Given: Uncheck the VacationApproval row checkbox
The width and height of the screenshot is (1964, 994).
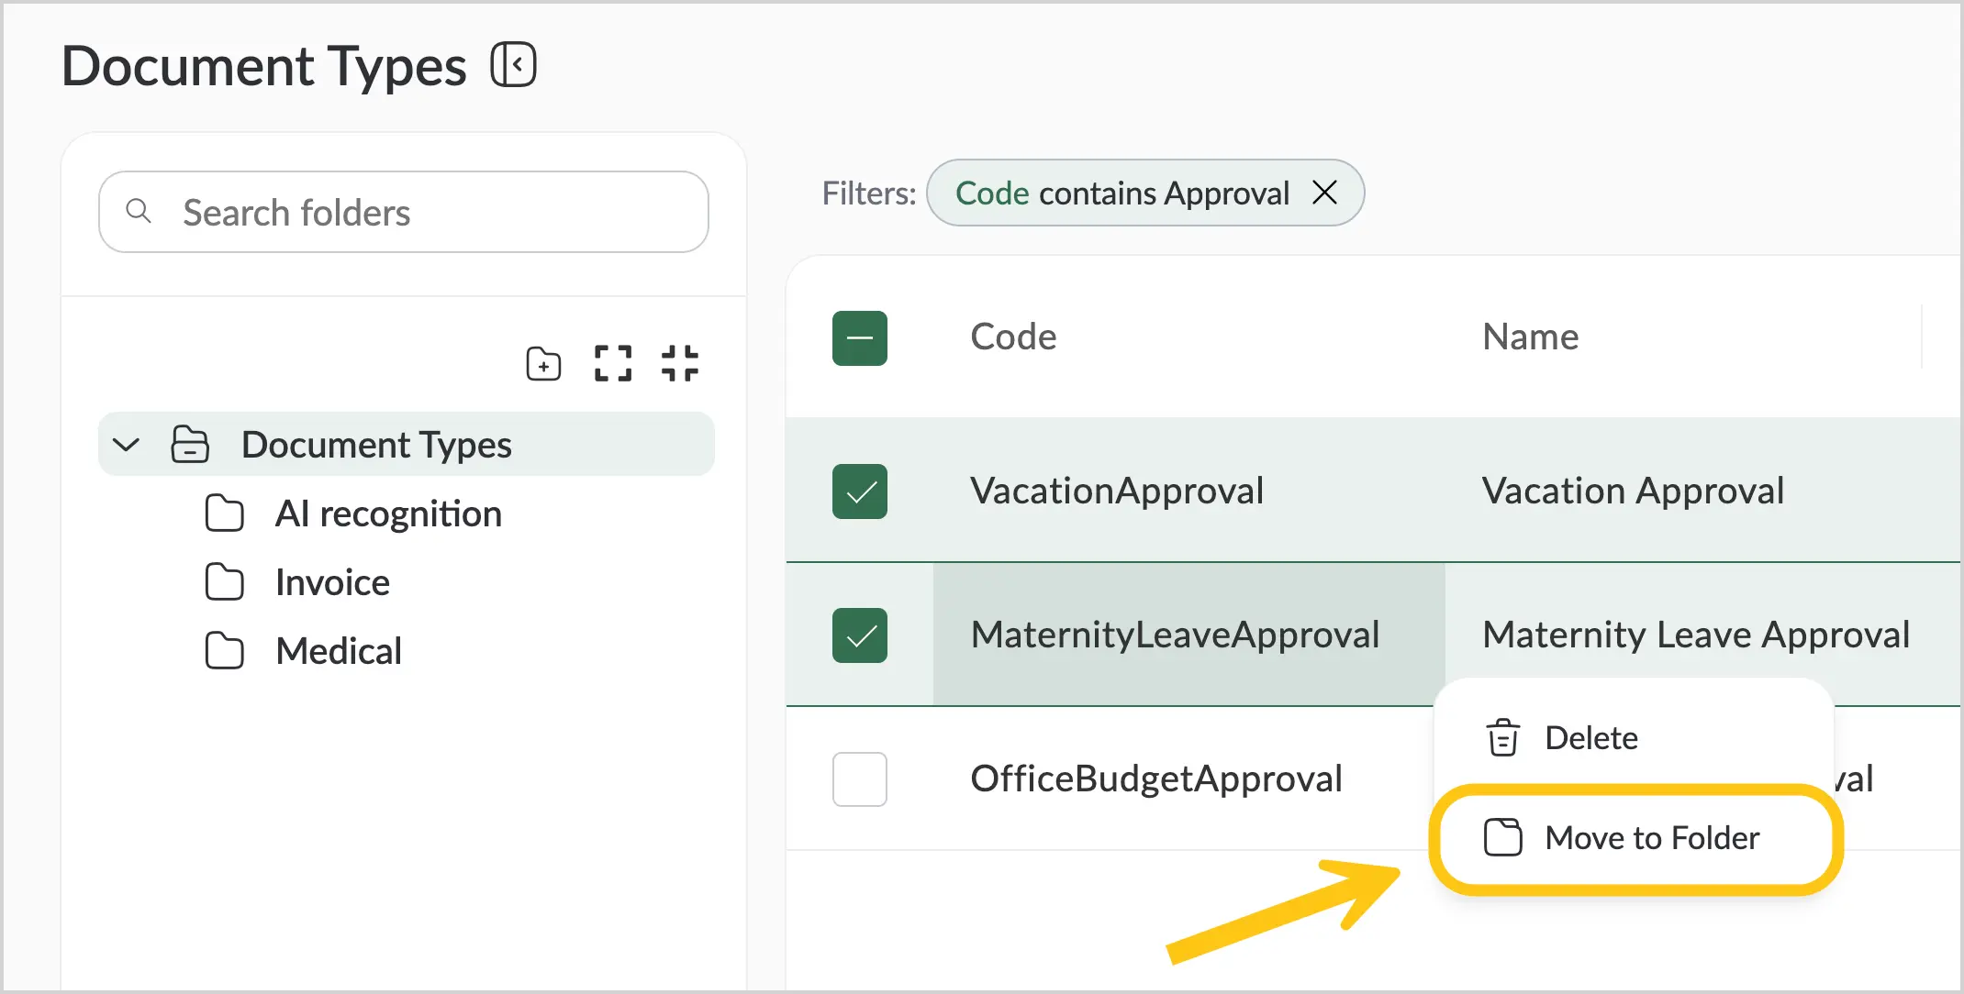Looking at the screenshot, I should pyautogui.click(x=860, y=491).
